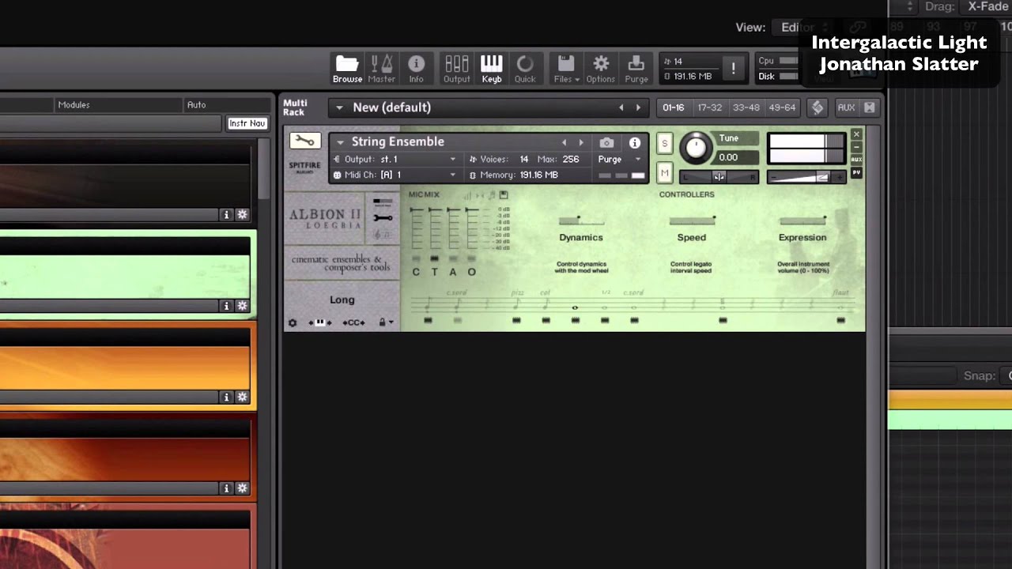
Task: Toggle the O outrigger mic on/off
Action: point(472,258)
